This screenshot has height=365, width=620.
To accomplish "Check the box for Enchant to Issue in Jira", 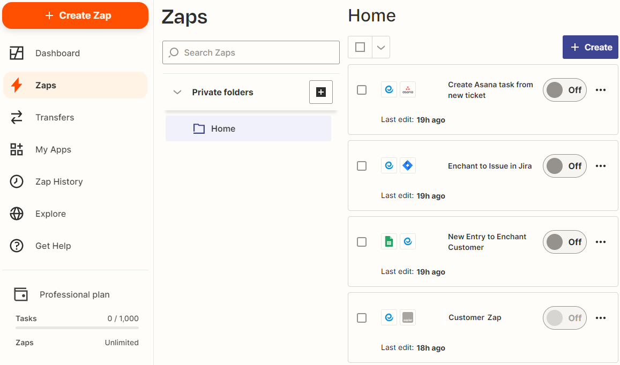I will 362,166.
